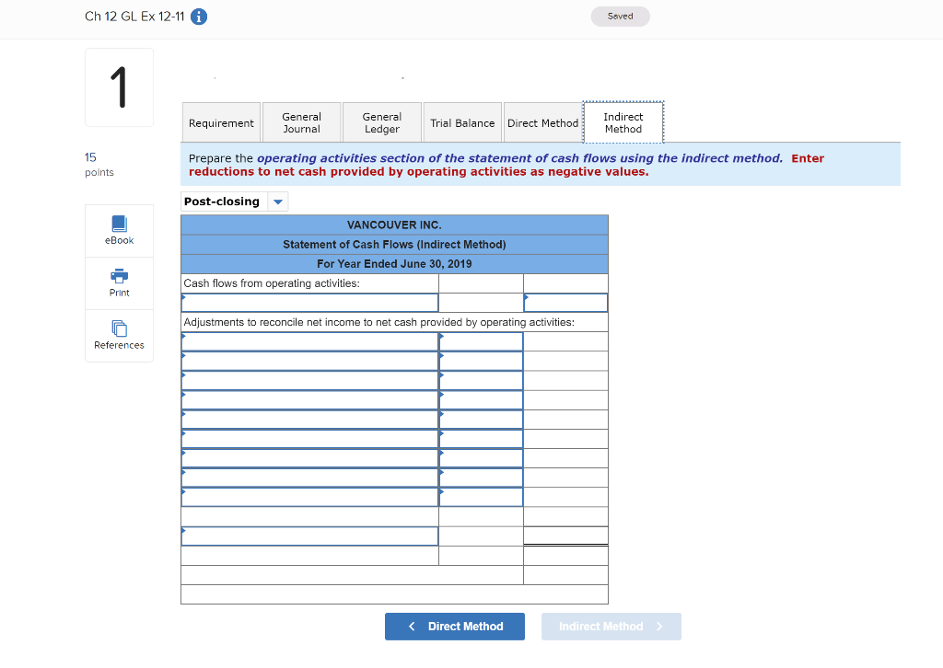This screenshot has width=943, height=668.
Task: Switch to the Direct Method tab
Action: (x=543, y=122)
